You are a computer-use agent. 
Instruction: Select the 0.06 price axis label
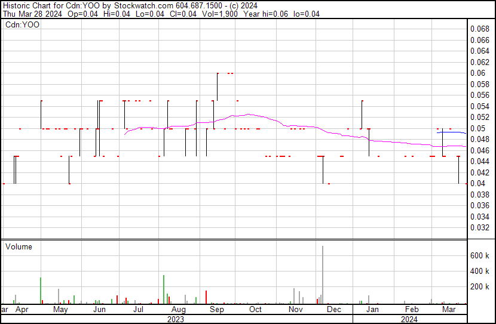coord(477,73)
